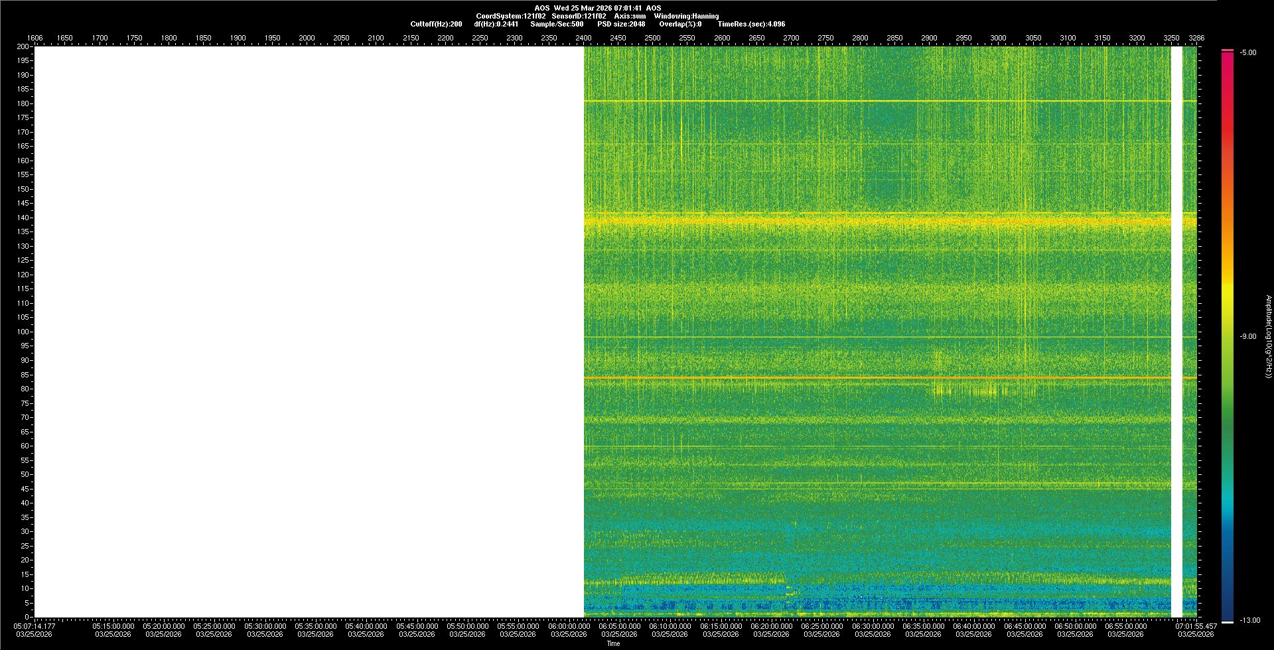Click the -13.00 label at color bar bottom

pos(1250,621)
